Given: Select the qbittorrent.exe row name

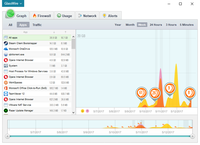Looking at the screenshot, I should 16,54.
